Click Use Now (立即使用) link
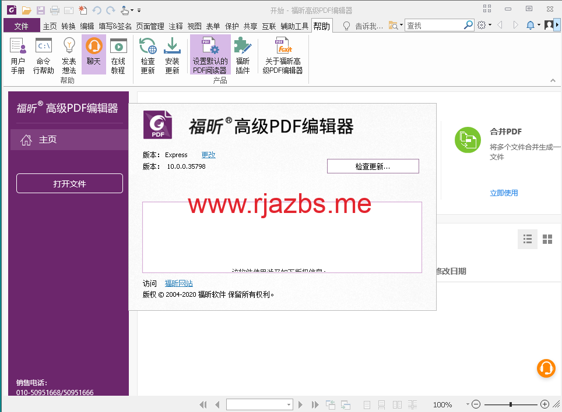Screen dimensions: 562x412 [504, 193]
